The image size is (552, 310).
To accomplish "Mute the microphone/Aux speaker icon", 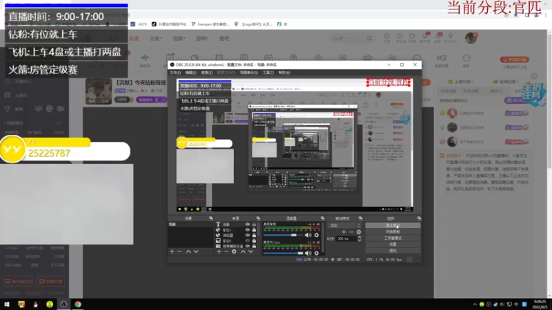I will [x=308, y=253].
